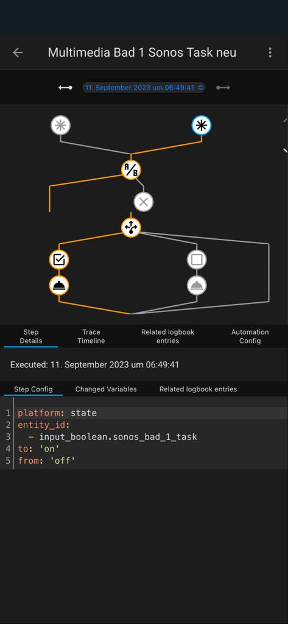Click the orange service call bell node

[59, 286]
